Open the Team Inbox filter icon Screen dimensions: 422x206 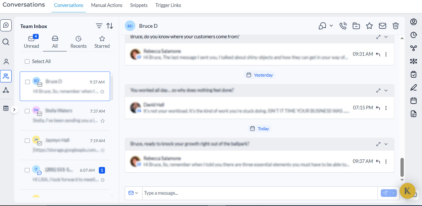[99, 26]
